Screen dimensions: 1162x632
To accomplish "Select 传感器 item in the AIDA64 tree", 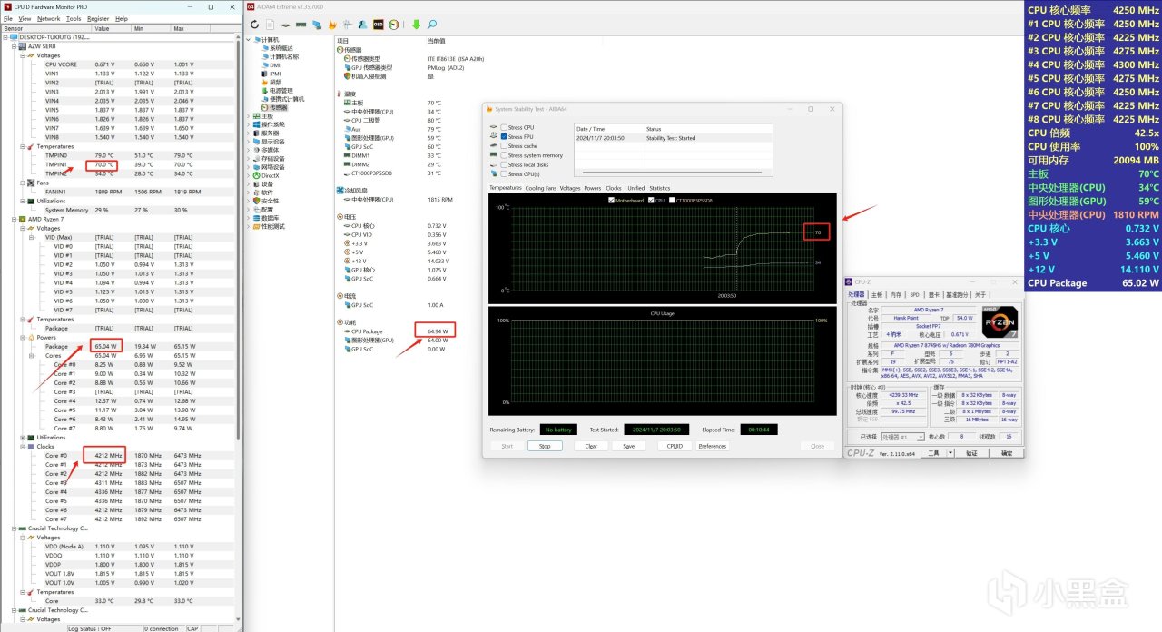I will 277,107.
